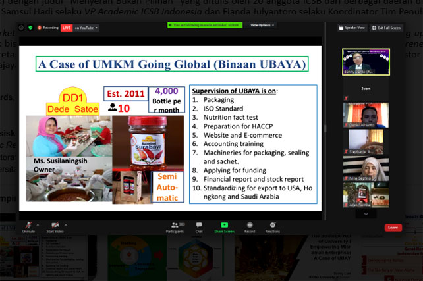Click down chevron below participant thumbnails
423x281 pixels.
[366, 214]
